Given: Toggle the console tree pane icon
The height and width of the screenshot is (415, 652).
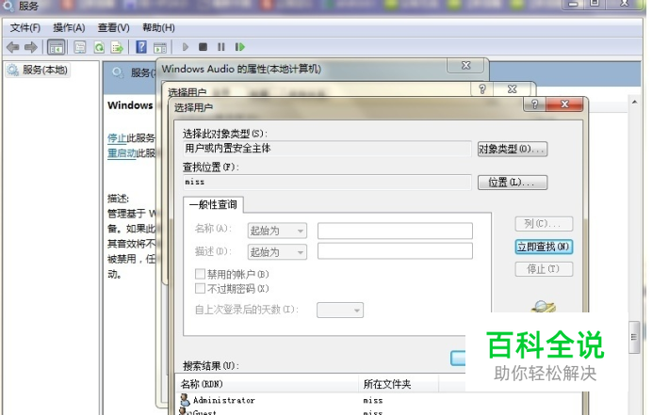Looking at the screenshot, I should click(x=57, y=47).
